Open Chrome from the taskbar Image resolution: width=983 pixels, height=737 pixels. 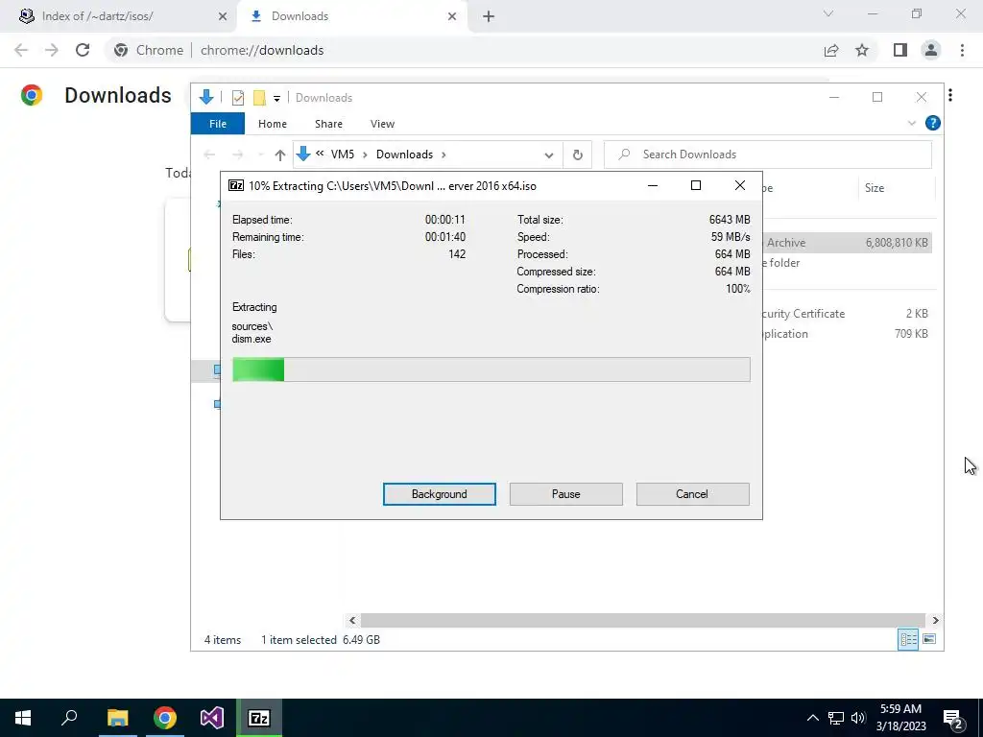(x=165, y=718)
